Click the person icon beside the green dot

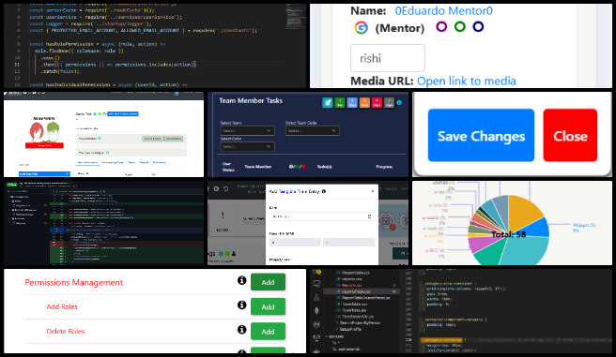pyautogui.click(x=234, y=254)
